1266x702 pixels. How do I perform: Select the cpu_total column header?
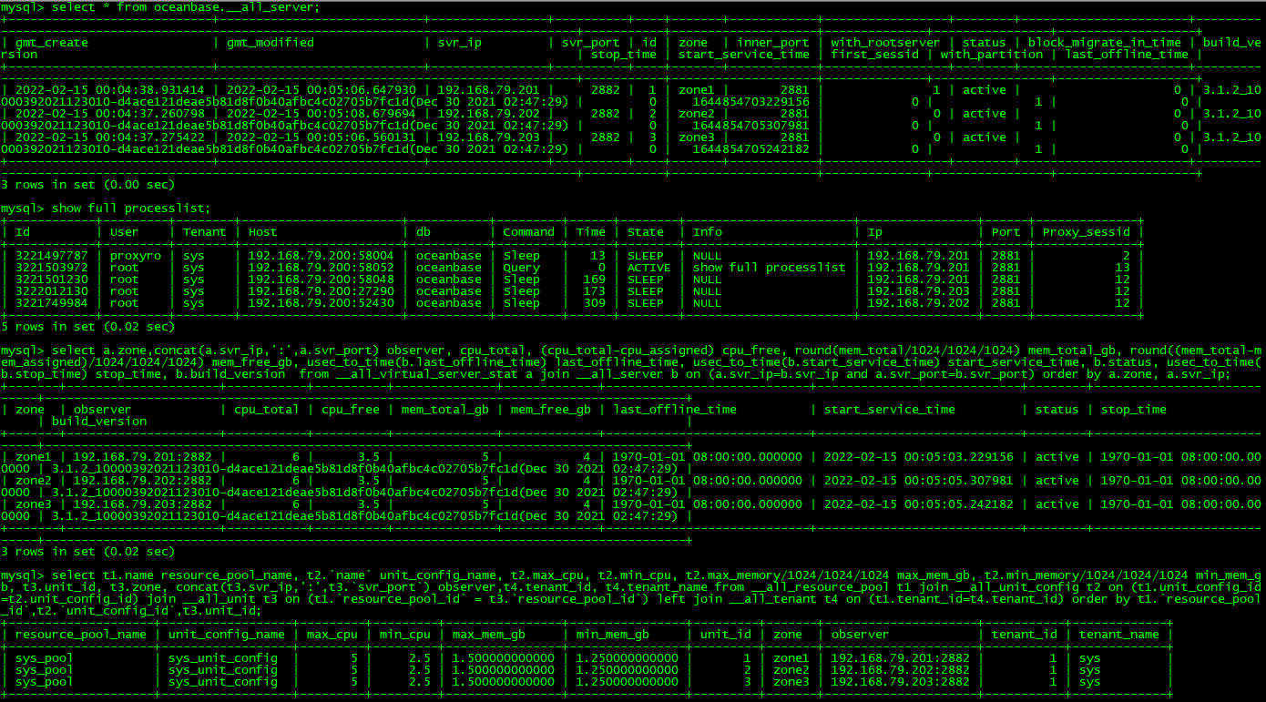[267, 410]
